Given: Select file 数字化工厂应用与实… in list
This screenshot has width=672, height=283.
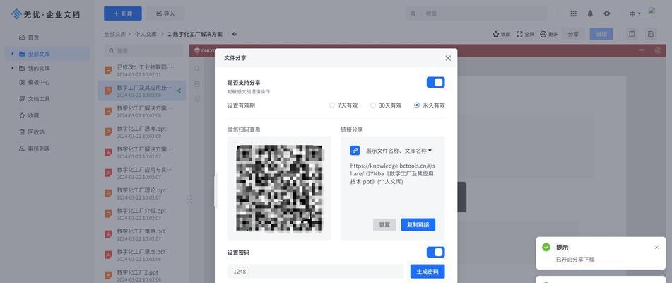Looking at the screenshot, I should click(142, 173).
